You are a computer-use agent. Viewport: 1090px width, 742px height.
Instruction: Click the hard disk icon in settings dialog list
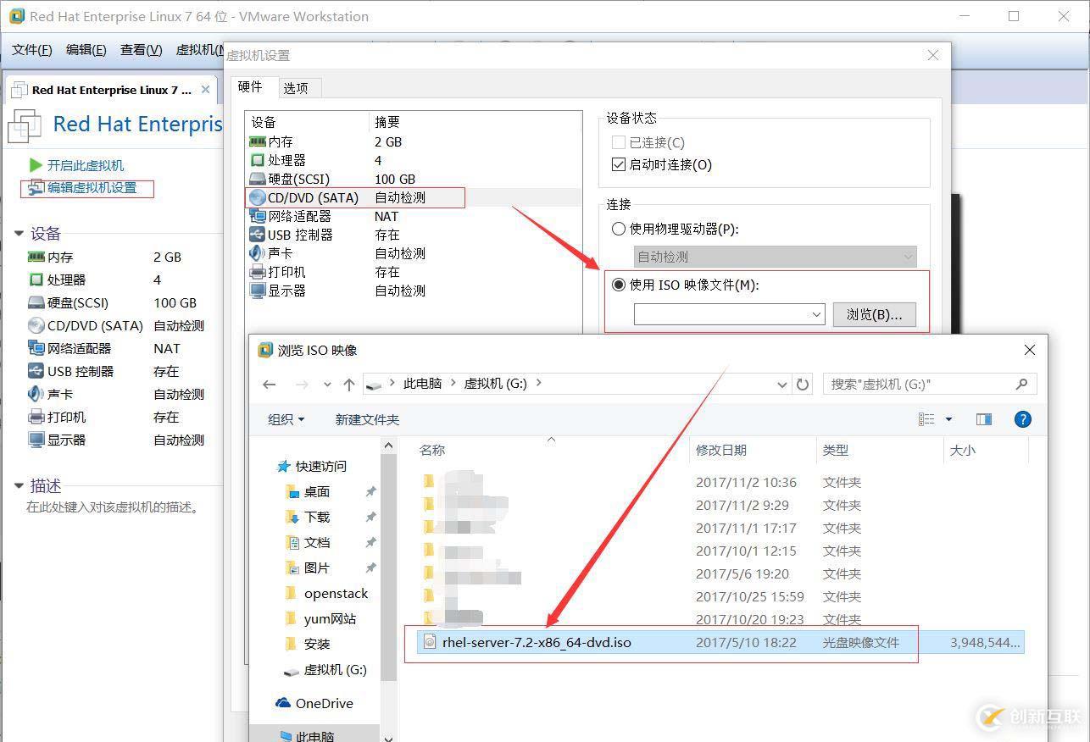[x=258, y=180]
